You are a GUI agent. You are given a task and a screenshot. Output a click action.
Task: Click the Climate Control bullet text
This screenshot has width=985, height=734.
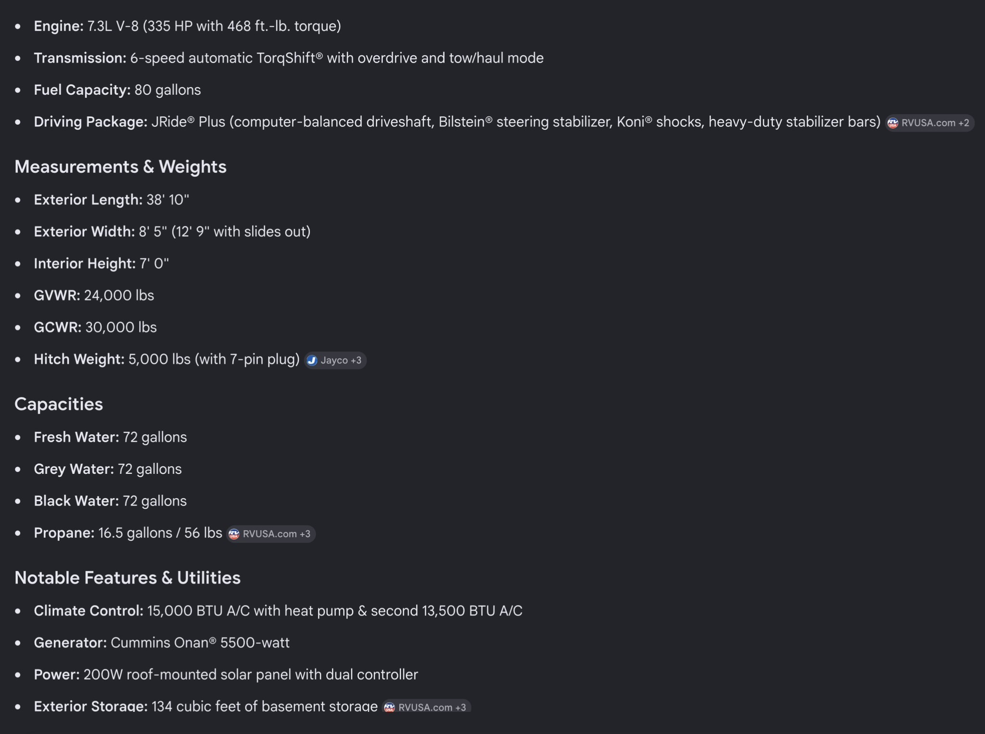tap(278, 611)
